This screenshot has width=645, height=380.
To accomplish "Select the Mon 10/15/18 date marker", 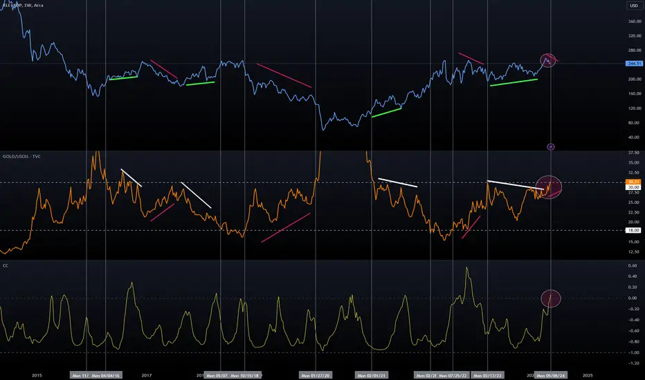I will [245, 375].
